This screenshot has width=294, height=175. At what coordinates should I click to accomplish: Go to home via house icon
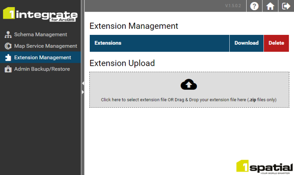point(270,6)
